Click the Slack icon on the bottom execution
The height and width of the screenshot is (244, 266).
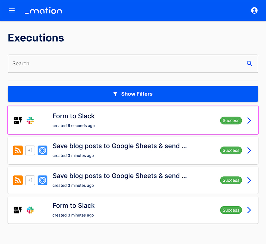pos(30,210)
